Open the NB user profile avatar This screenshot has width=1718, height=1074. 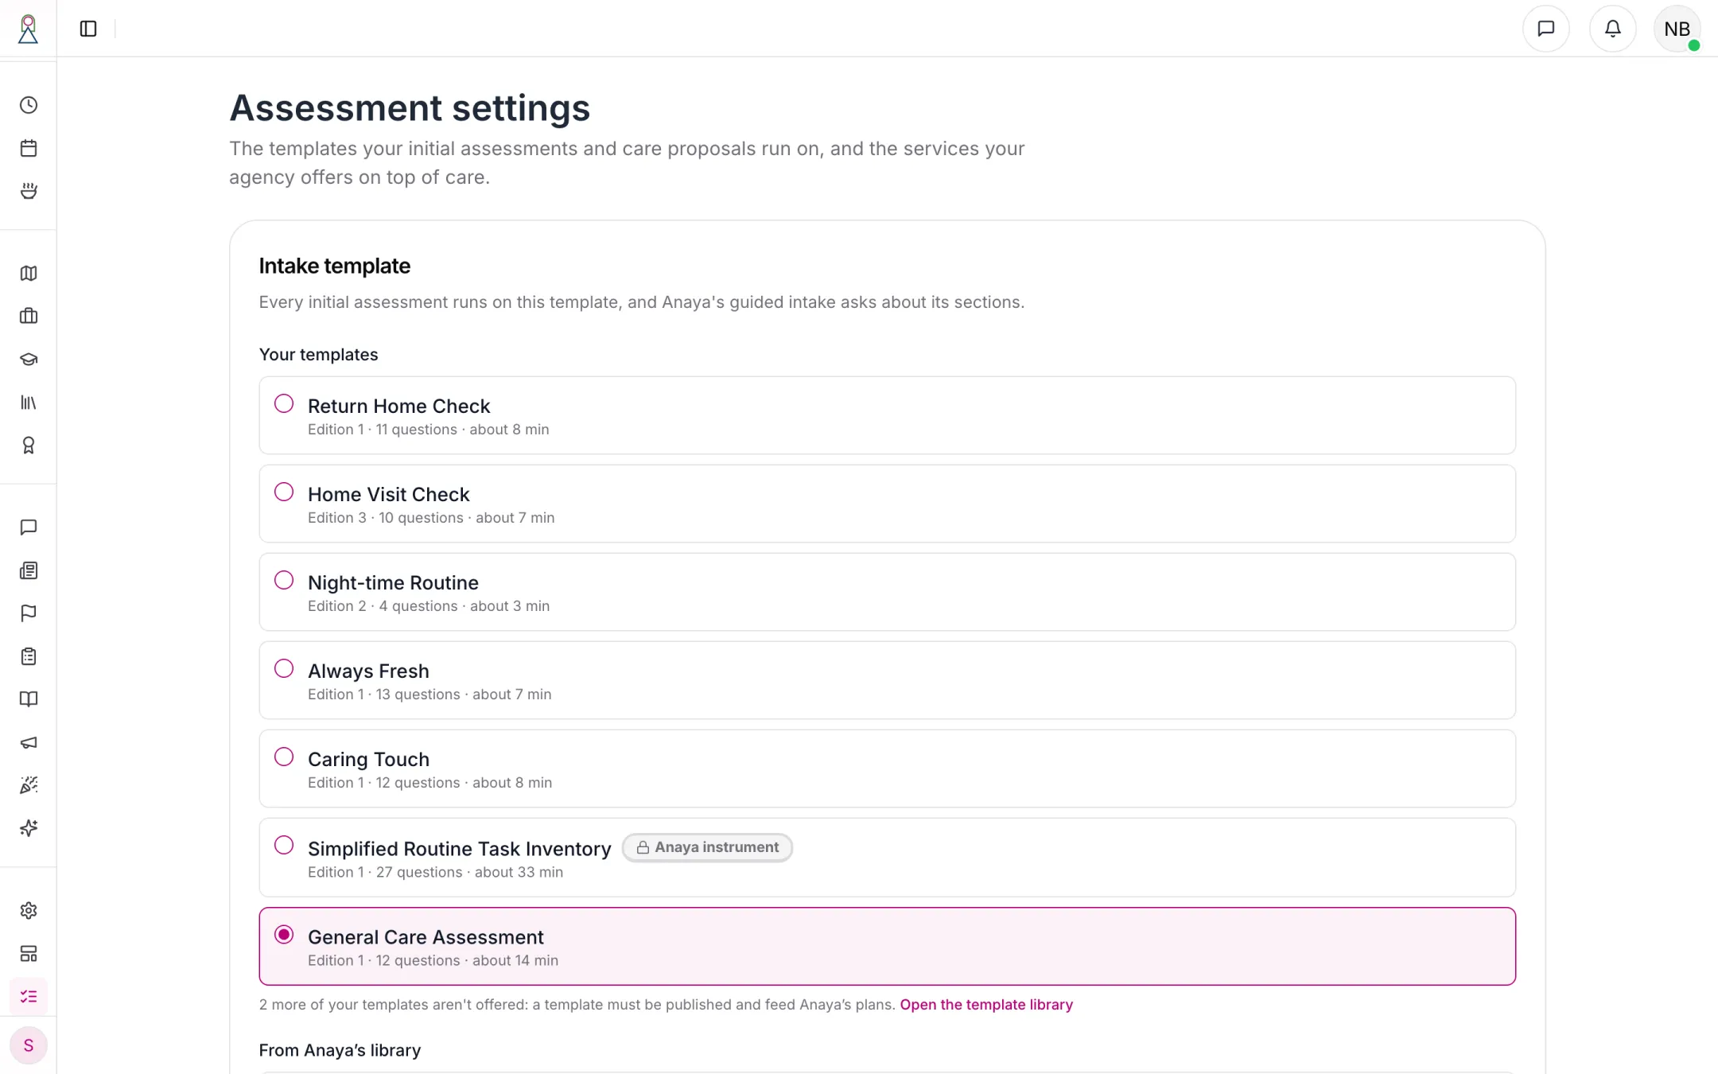[x=1677, y=29]
